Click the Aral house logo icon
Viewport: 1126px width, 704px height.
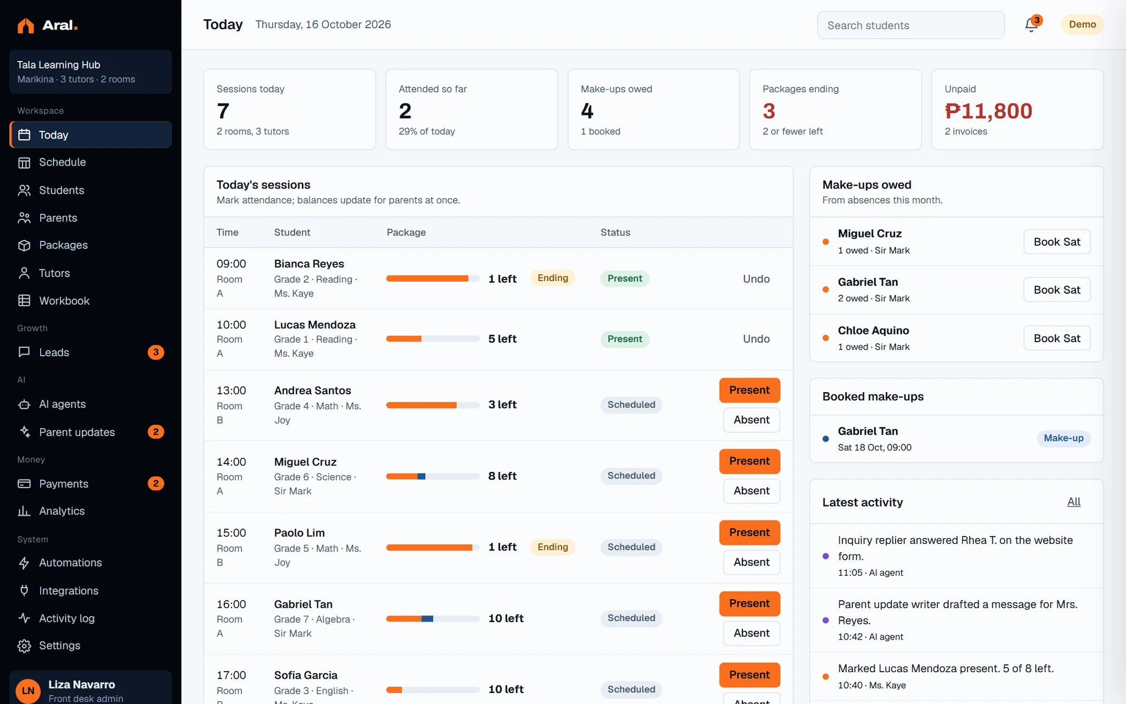(x=25, y=25)
